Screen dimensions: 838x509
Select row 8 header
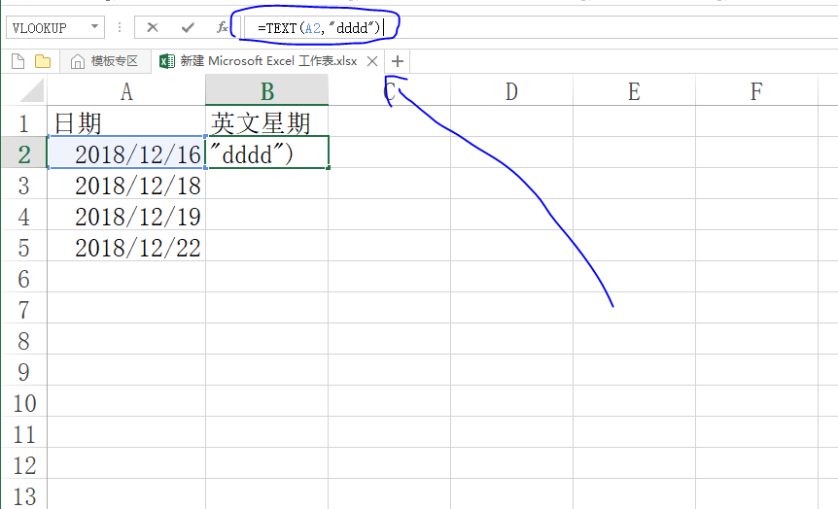[23, 340]
